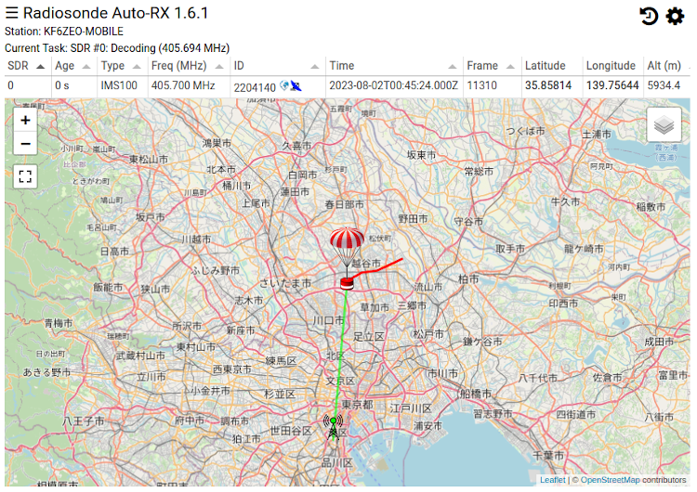Click the green line from station to sonde
The height and width of the screenshot is (492, 697).
[340, 356]
